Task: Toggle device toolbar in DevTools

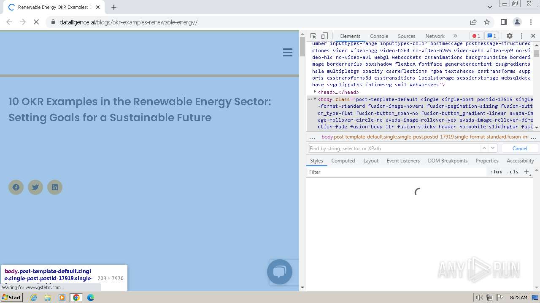Action: [x=324, y=36]
